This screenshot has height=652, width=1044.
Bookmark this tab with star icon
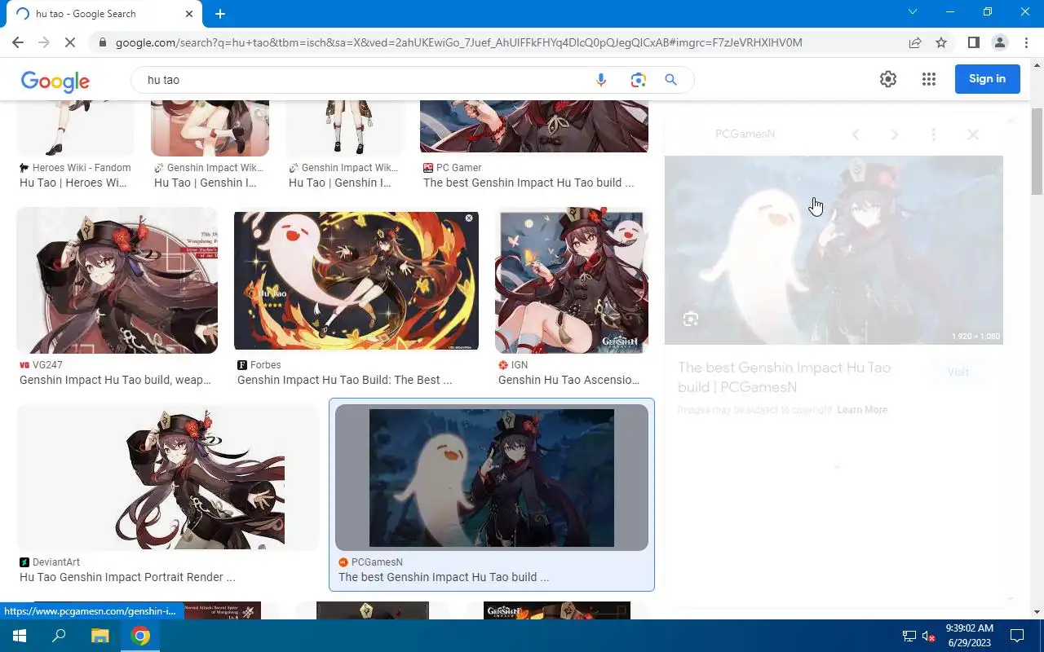pos(941,42)
